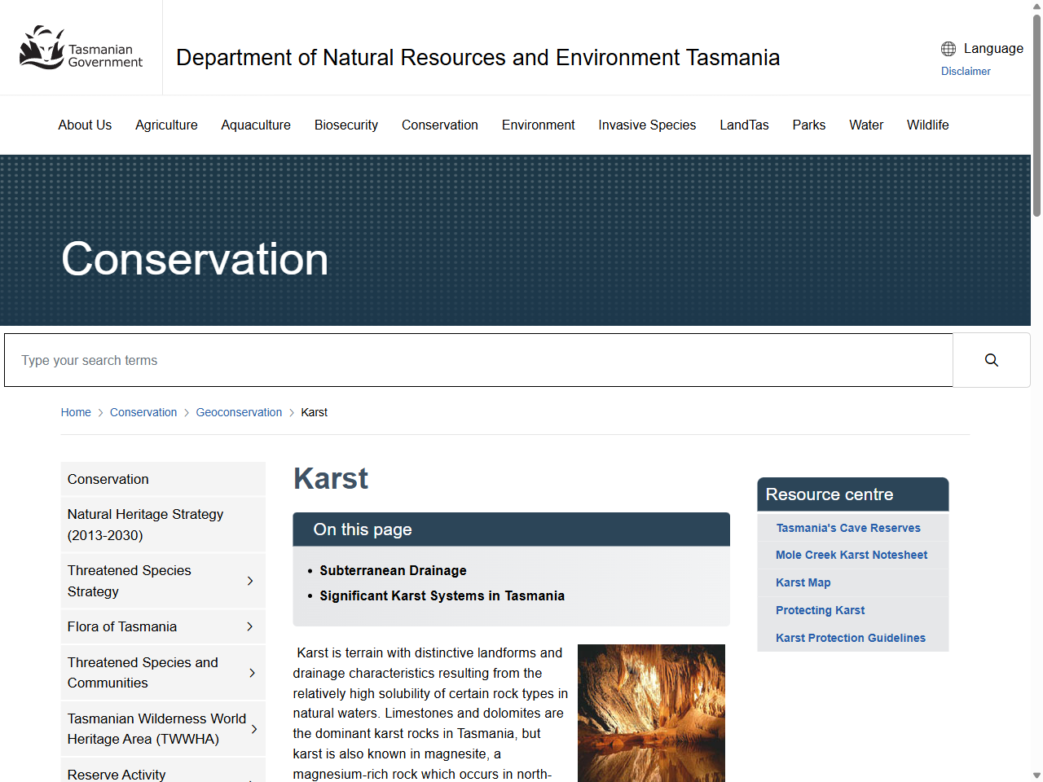Open the Protecting Karst link
Viewport: 1043px width, 782px height.
pyautogui.click(x=820, y=610)
